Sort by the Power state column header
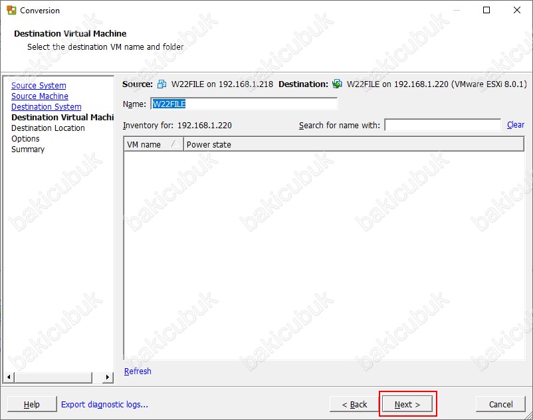Image resolution: width=533 pixels, height=420 pixels. (354, 144)
